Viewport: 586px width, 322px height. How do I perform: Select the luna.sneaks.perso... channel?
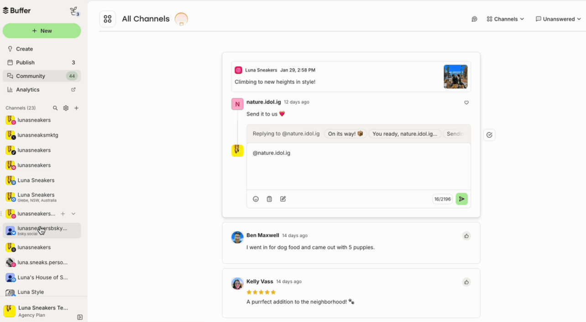click(42, 262)
